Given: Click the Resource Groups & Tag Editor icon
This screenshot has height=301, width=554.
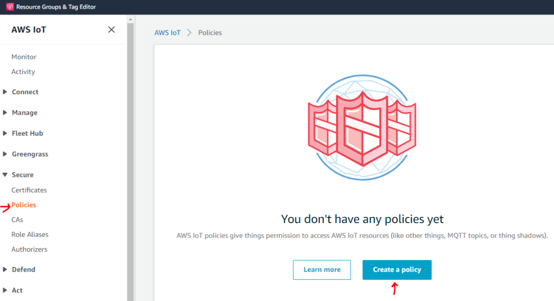Looking at the screenshot, I should click(x=9, y=7).
